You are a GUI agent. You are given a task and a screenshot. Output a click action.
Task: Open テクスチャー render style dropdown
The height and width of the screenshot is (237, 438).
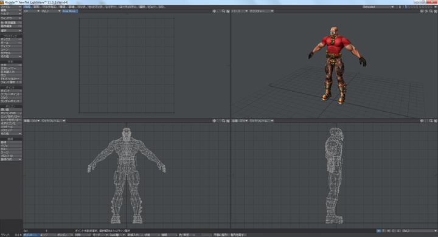coord(262,11)
